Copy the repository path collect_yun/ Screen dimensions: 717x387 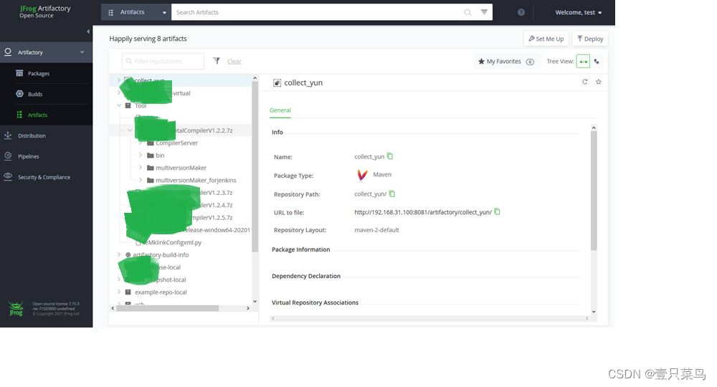click(392, 193)
